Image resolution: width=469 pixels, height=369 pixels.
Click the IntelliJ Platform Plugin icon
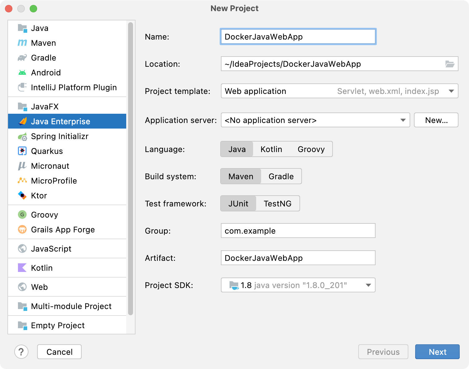22,87
